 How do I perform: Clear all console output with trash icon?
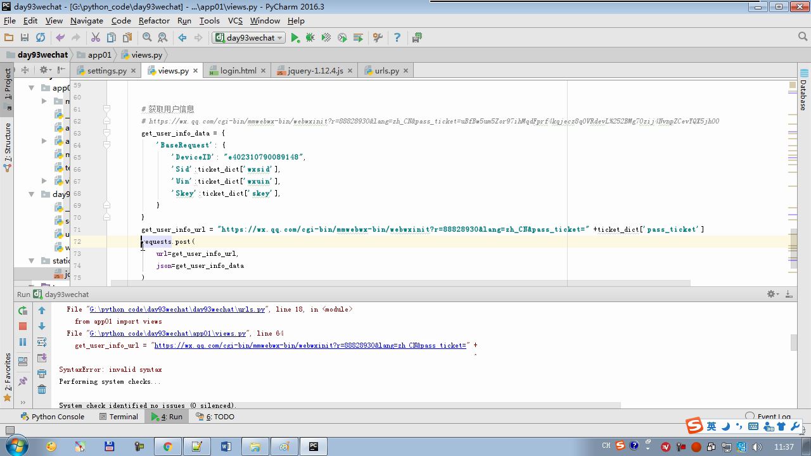[x=42, y=389]
